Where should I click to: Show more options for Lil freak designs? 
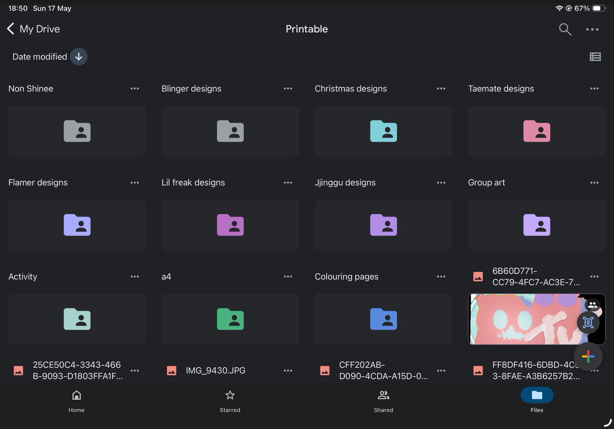tap(288, 182)
